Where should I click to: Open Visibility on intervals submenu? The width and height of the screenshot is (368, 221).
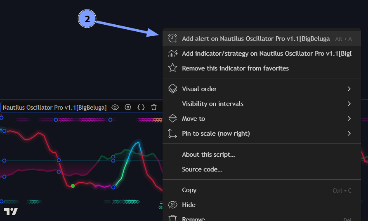tap(262, 103)
